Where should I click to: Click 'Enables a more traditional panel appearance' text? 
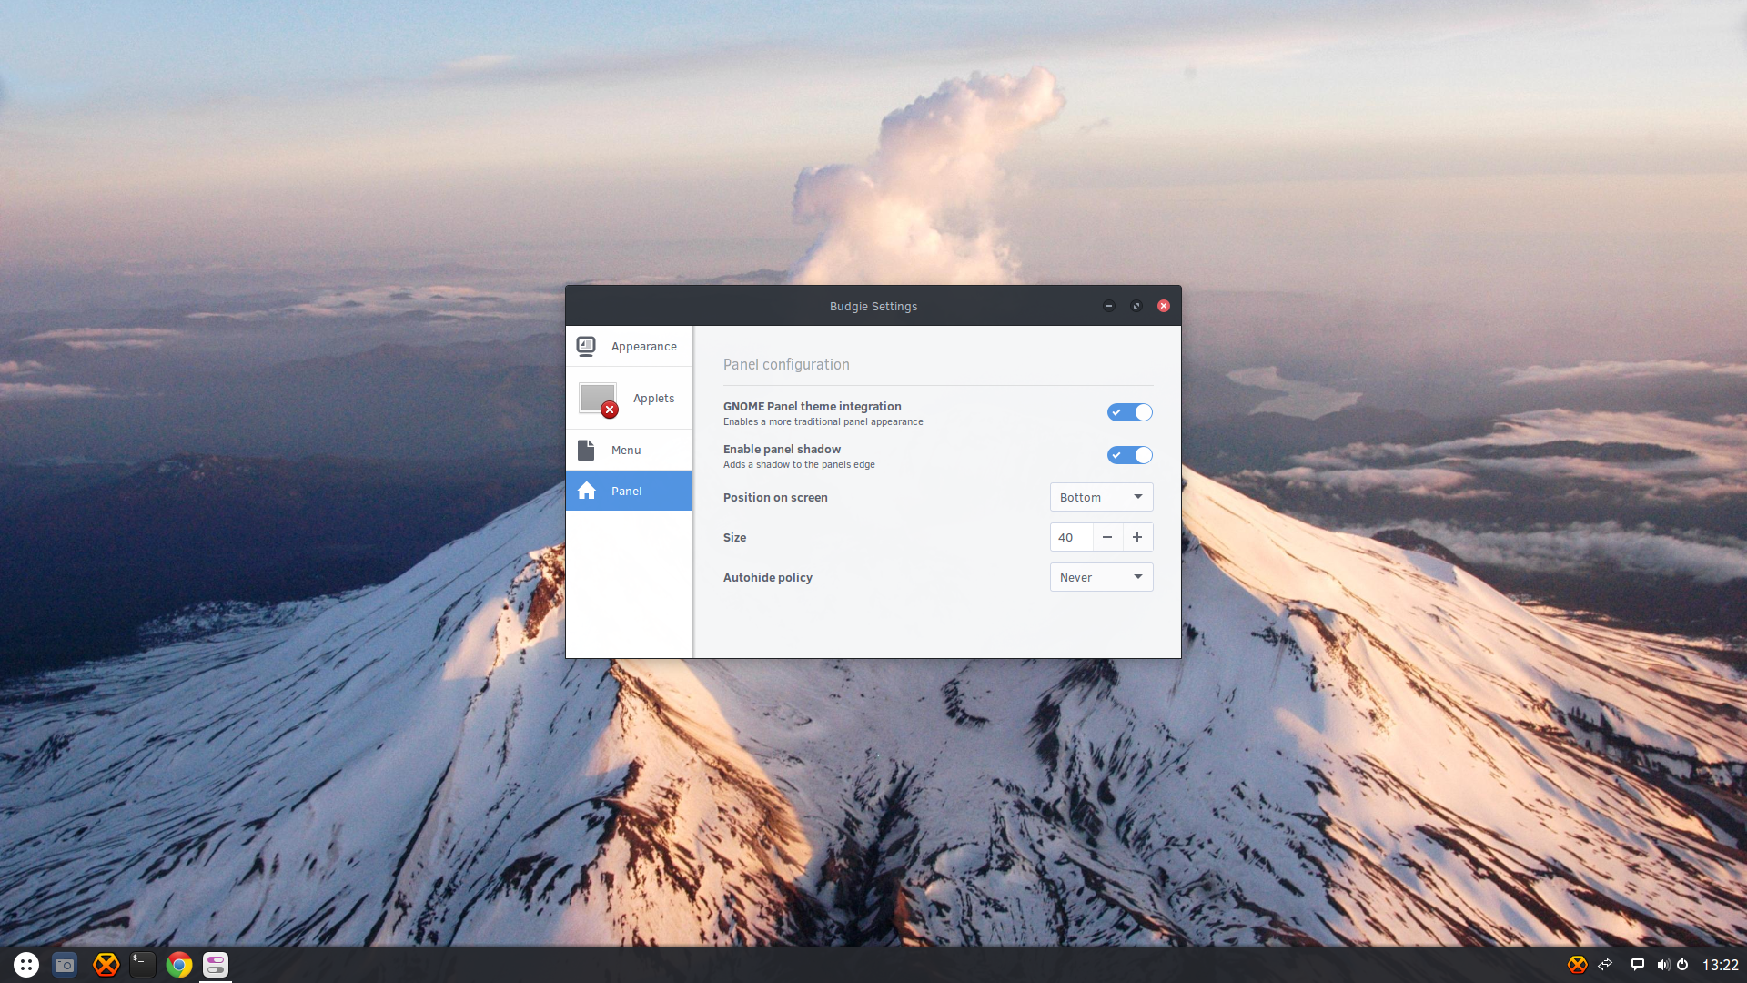click(823, 421)
